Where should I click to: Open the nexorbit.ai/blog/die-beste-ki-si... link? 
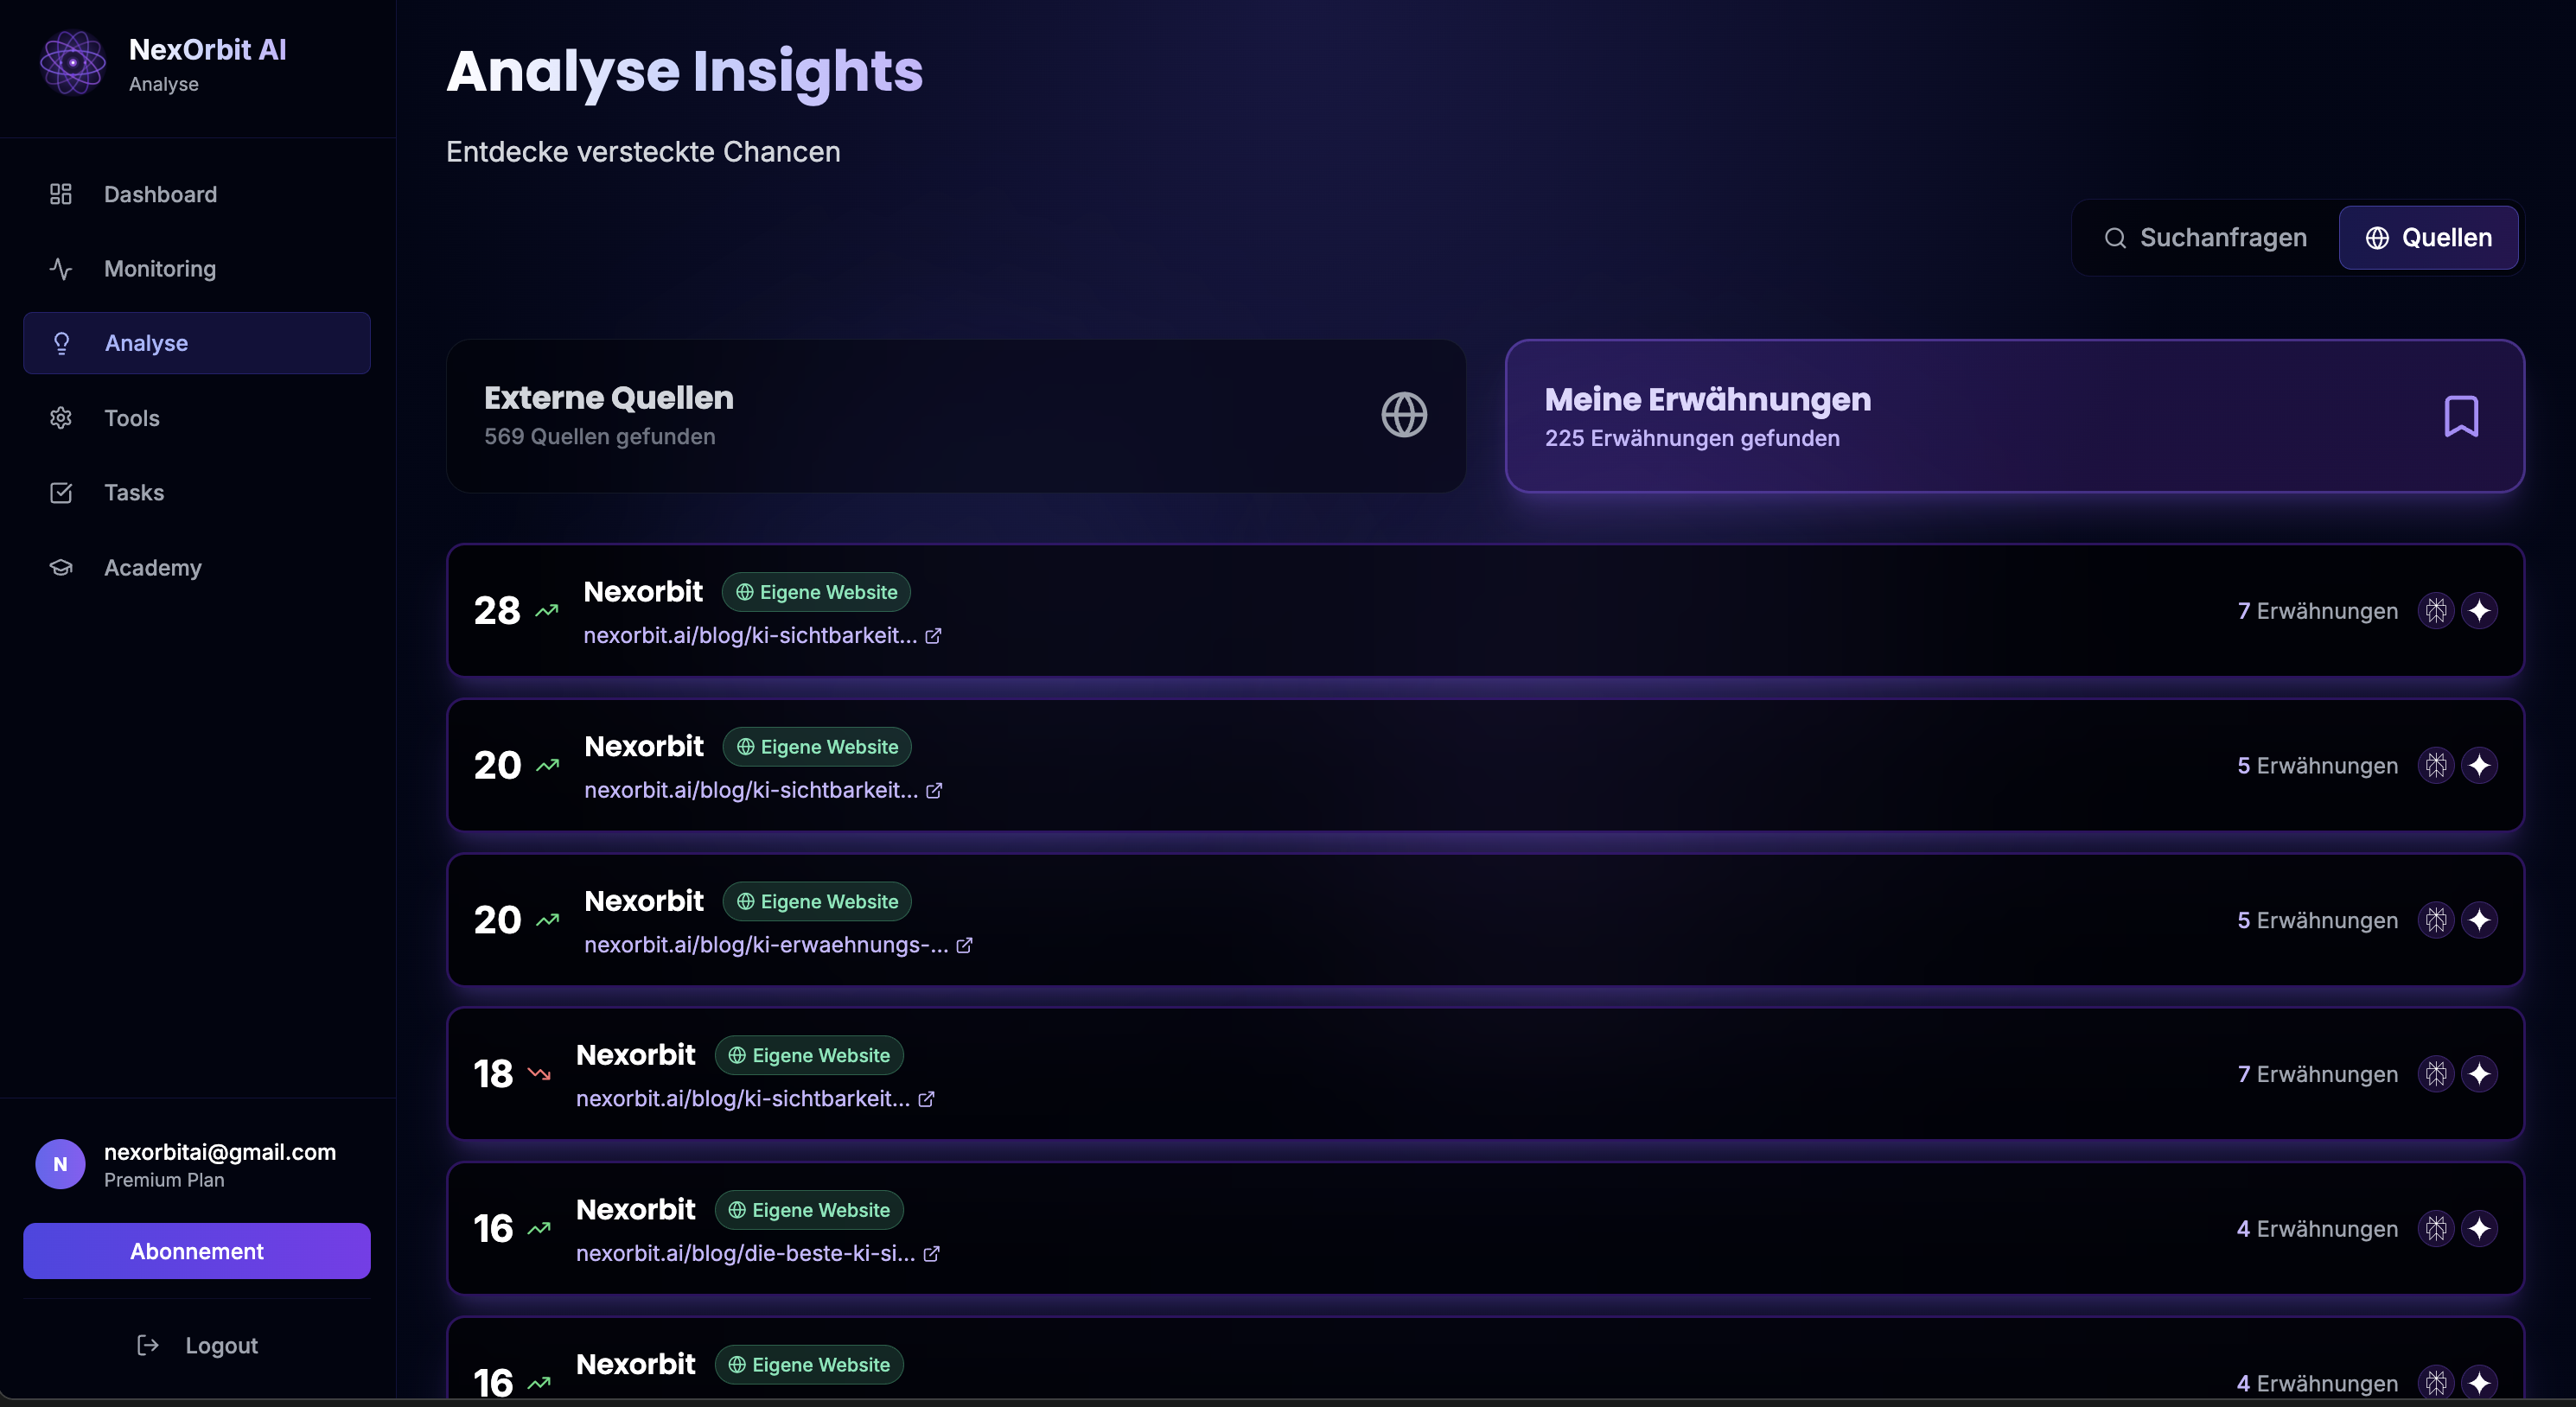point(745,1254)
